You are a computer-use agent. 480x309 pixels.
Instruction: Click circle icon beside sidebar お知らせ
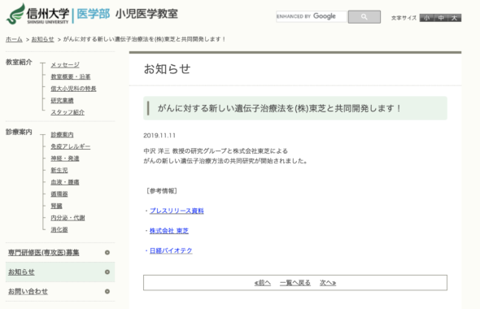click(107, 272)
